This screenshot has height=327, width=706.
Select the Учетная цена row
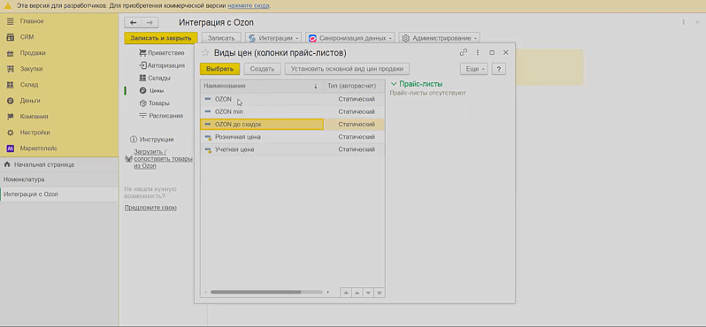292,149
